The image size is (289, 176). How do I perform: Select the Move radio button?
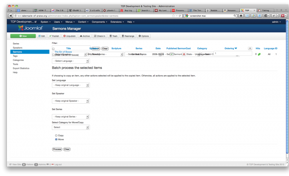56,139
